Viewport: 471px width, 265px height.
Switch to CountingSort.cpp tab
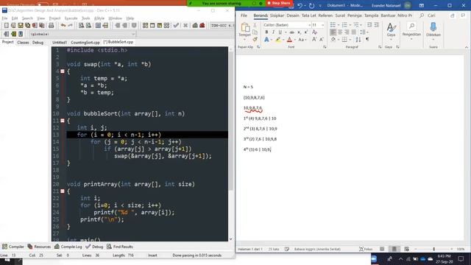(x=85, y=43)
